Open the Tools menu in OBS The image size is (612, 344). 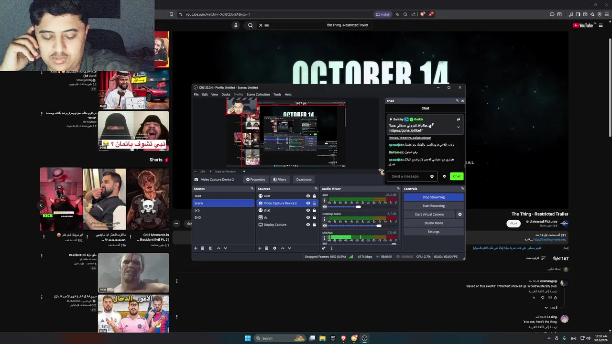coord(277,95)
